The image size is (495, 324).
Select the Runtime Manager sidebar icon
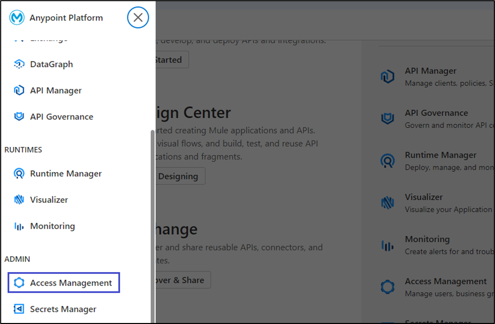pyautogui.click(x=19, y=174)
